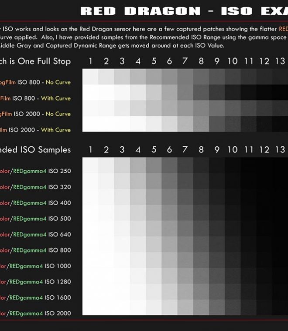Pick stop 8 patch in ISO 2000 With Curve row

click(x=201, y=124)
